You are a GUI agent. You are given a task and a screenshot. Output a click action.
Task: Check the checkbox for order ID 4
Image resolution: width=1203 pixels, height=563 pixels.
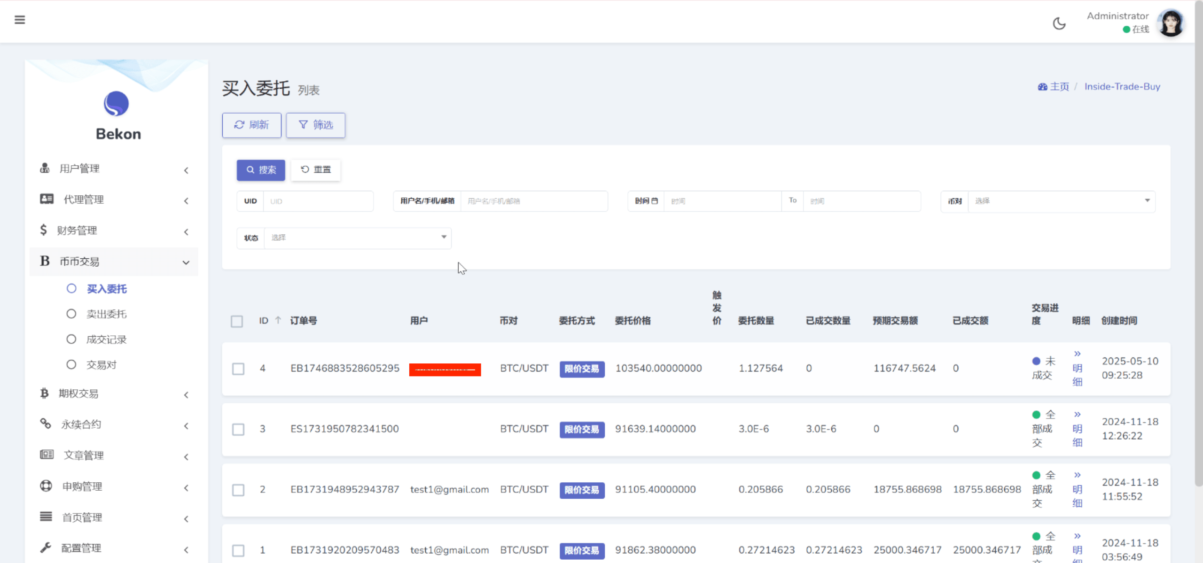pyautogui.click(x=238, y=369)
